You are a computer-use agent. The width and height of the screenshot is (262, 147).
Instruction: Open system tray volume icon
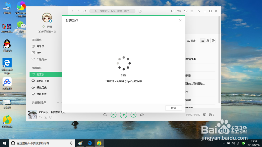point(233,143)
